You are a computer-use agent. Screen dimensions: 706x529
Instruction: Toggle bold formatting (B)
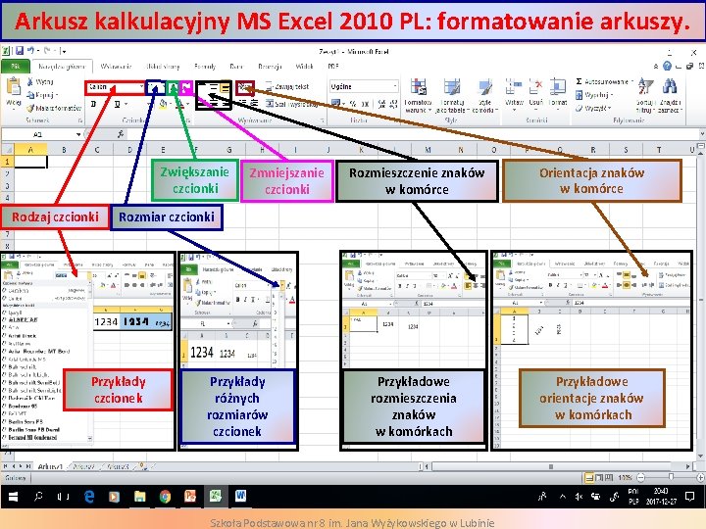(x=94, y=105)
